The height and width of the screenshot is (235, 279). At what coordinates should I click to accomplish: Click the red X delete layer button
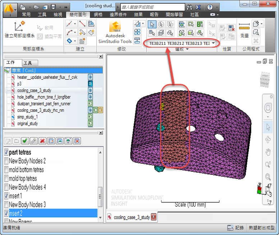point(42,141)
